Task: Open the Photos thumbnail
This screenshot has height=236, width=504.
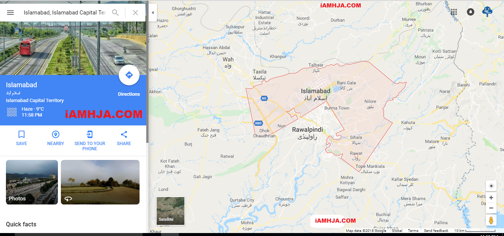Action: [32, 182]
